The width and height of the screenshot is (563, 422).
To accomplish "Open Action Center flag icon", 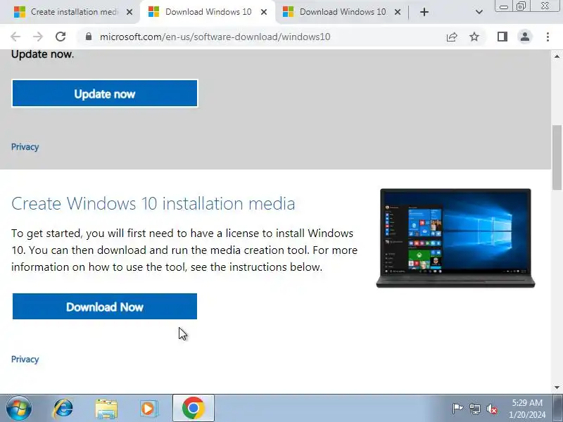I will tap(457, 409).
